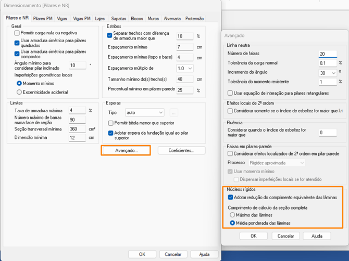Screen dimensions: 349x261
Task: Open the Sapatas tab
Action: pos(118,19)
